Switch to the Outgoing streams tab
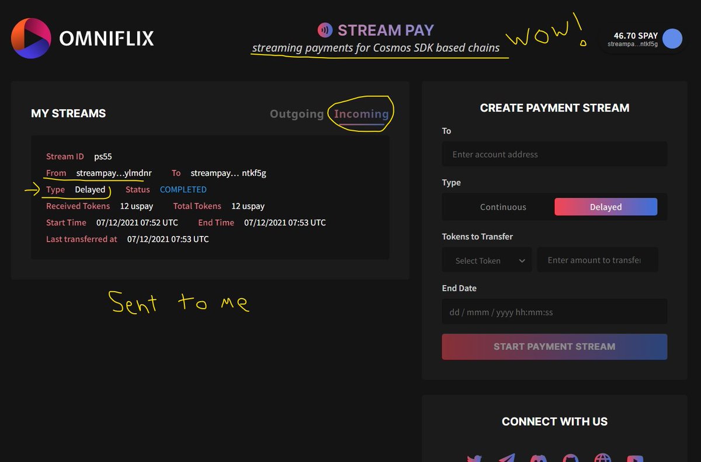Viewport: 701px width, 462px height. pyautogui.click(x=297, y=114)
